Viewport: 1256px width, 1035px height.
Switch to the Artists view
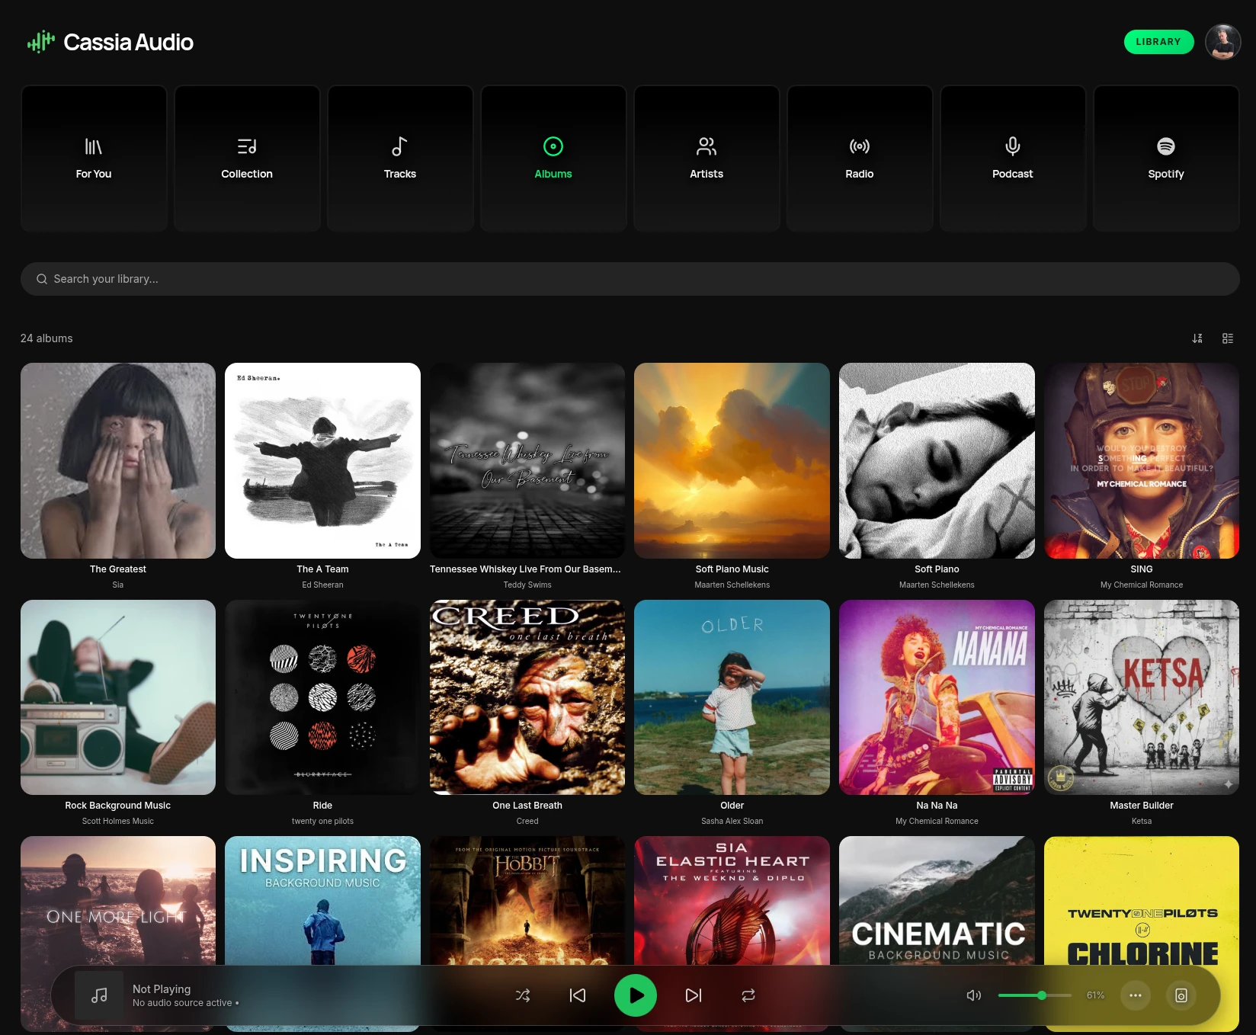[706, 159]
